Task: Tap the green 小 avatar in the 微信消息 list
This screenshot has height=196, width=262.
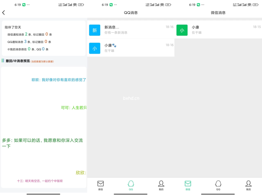Action: (x=182, y=30)
